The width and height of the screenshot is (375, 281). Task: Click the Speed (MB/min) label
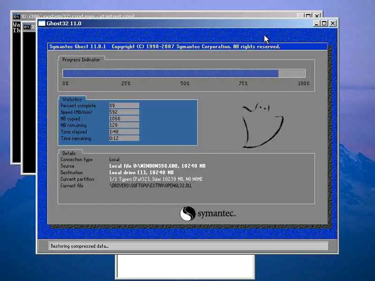point(76,112)
